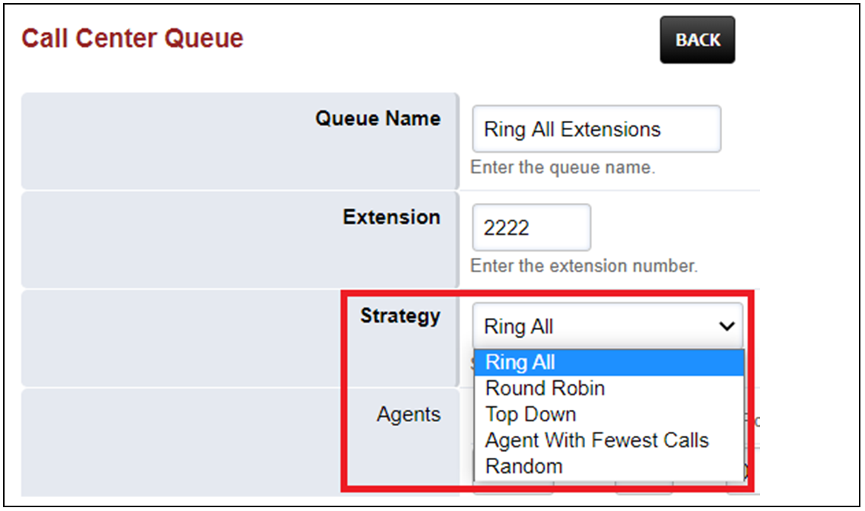This screenshot has height=511, width=865.
Task: Focus the Queue Name input field
Action: click(x=596, y=129)
